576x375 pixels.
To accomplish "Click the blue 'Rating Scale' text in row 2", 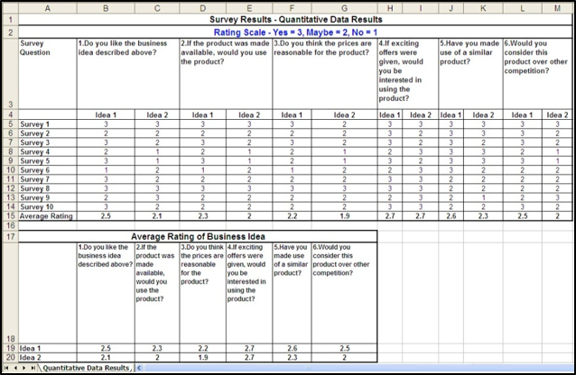I will click(295, 32).
